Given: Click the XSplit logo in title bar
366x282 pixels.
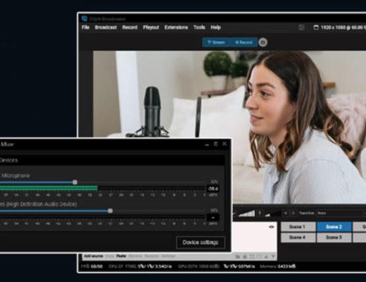Looking at the screenshot, I should coord(84,18).
